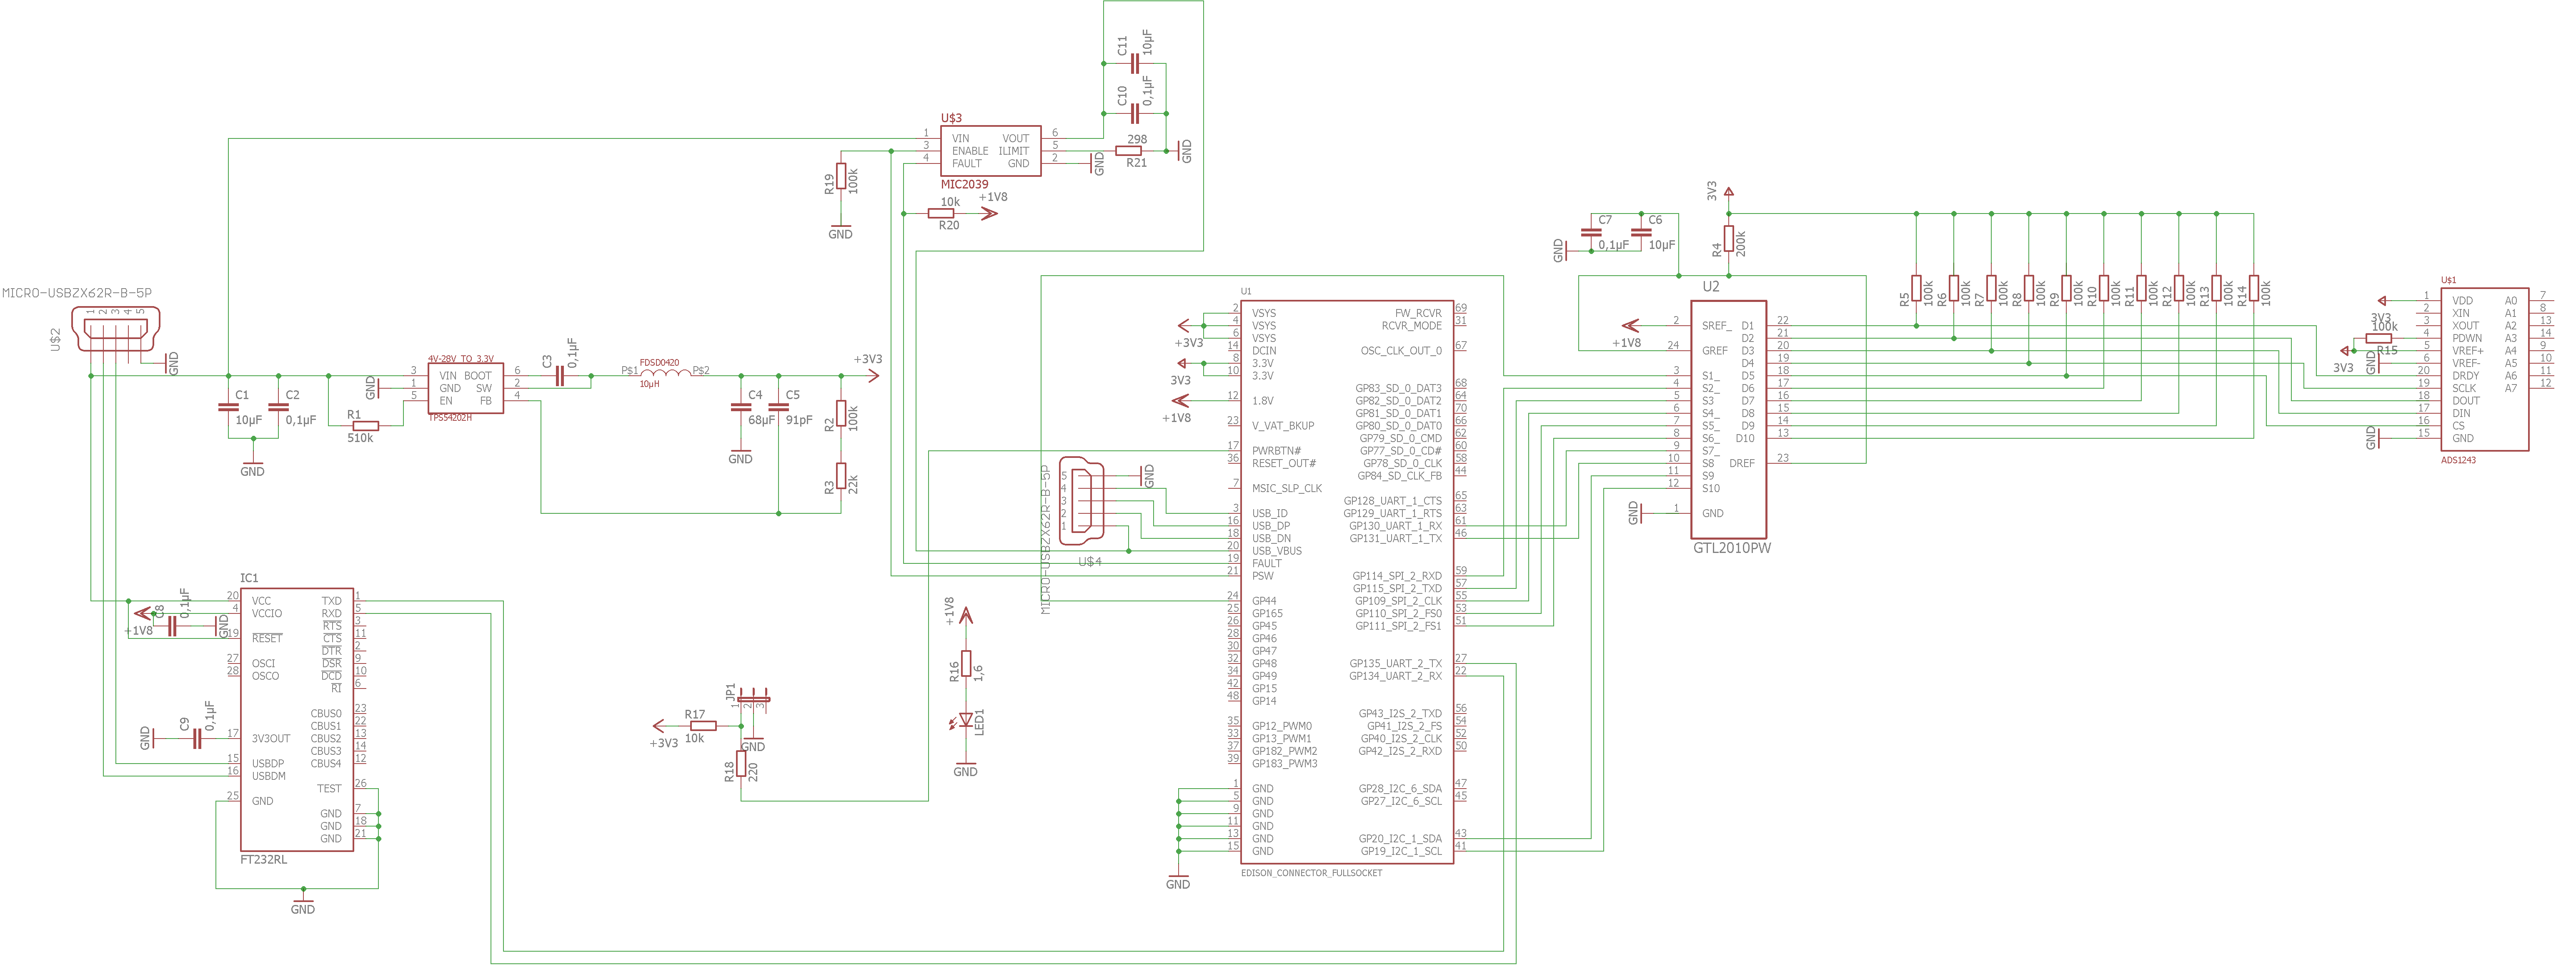Select the C8 capacitor near VCCIO
Image resolution: width=2576 pixels, height=965 pixels.
(x=172, y=627)
